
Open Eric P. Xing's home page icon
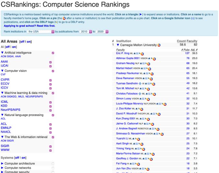pyautogui.click(x=135, y=53)
